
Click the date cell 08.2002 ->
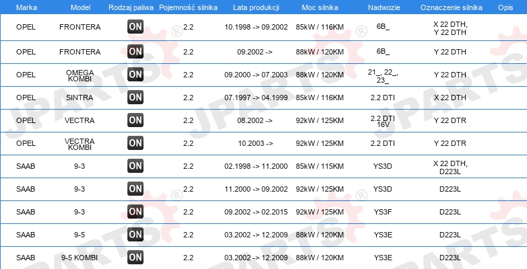pos(255,120)
